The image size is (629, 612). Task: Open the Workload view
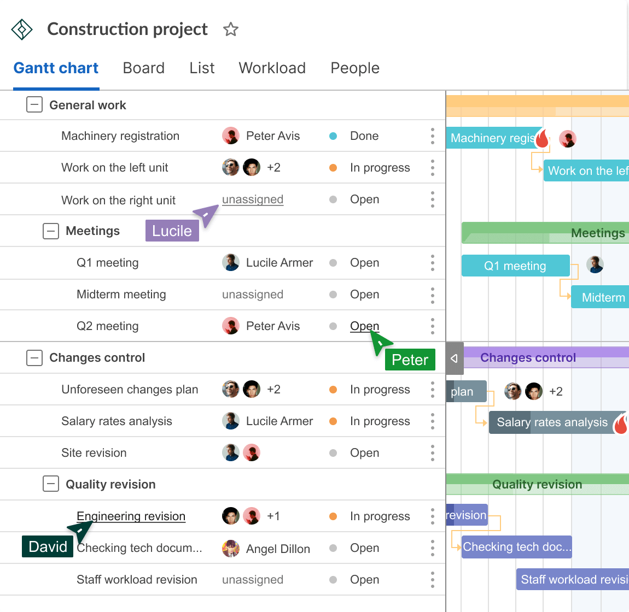[x=272, y=68]
